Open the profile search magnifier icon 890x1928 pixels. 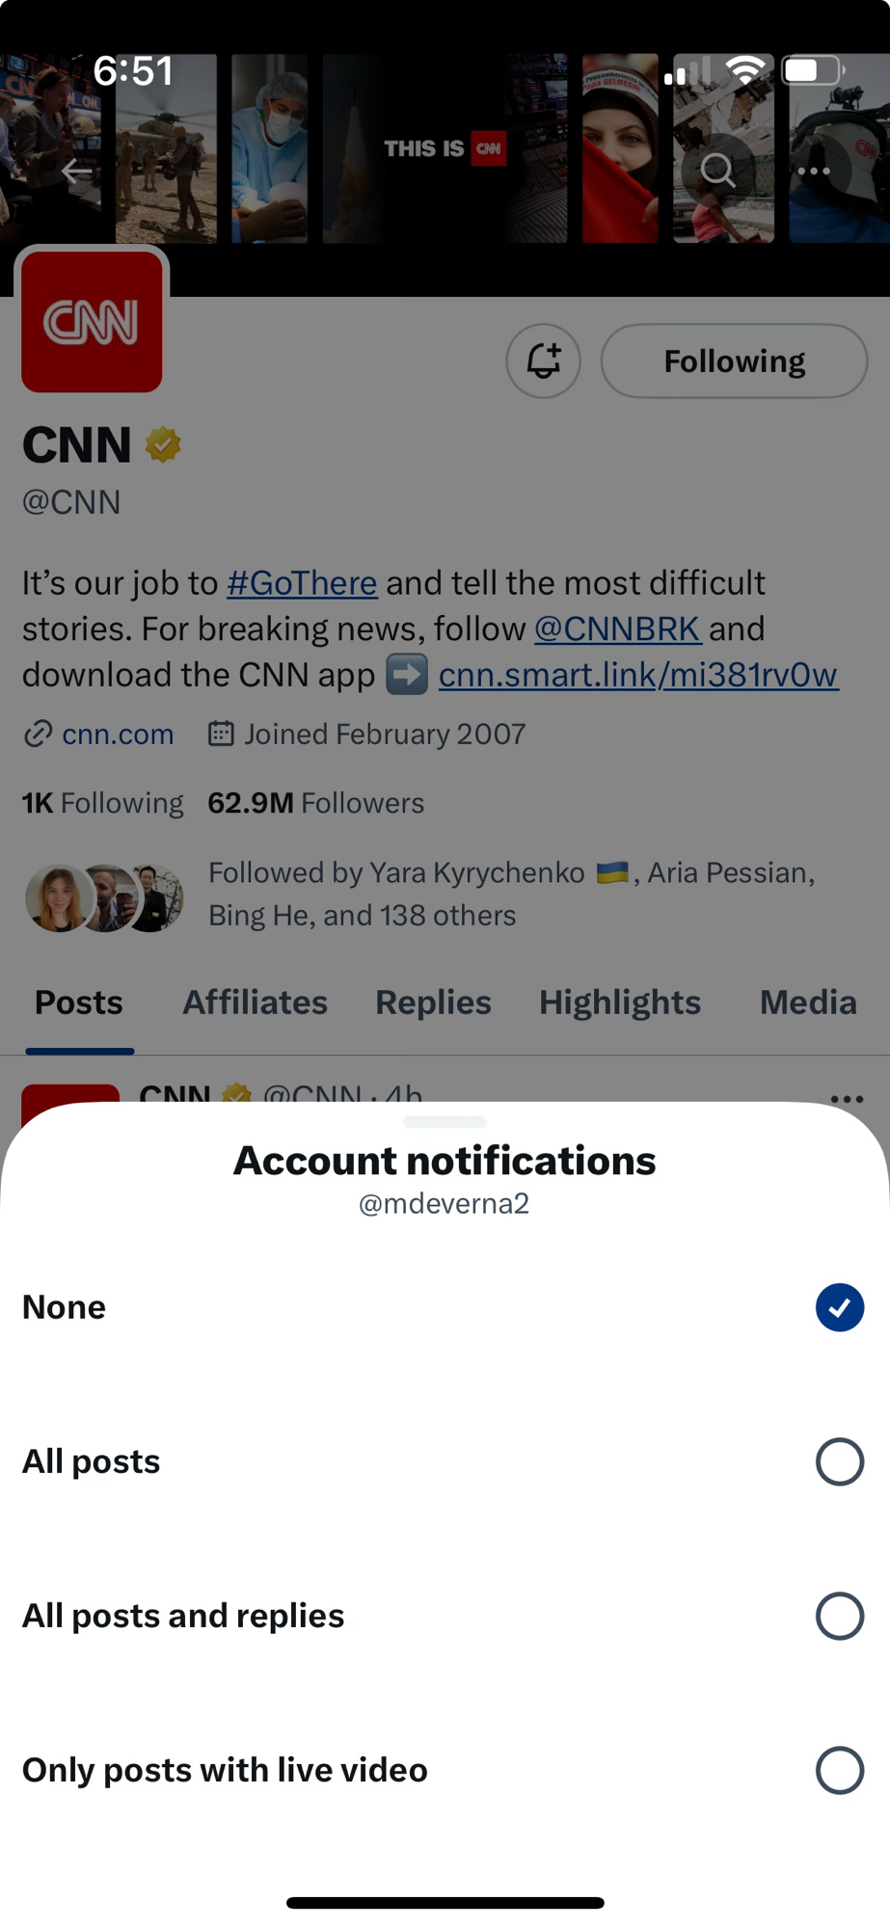point(717,171)
